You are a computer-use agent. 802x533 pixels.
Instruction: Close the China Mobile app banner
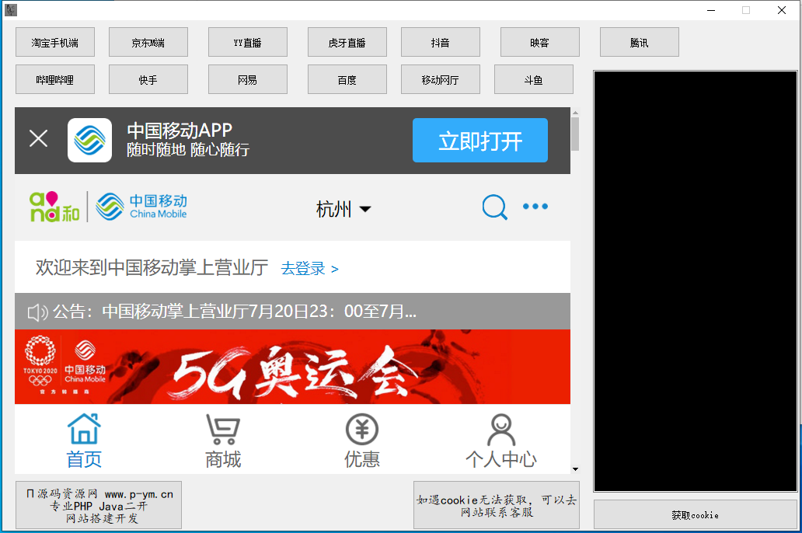pyautogui.click(x=38, y=138)
